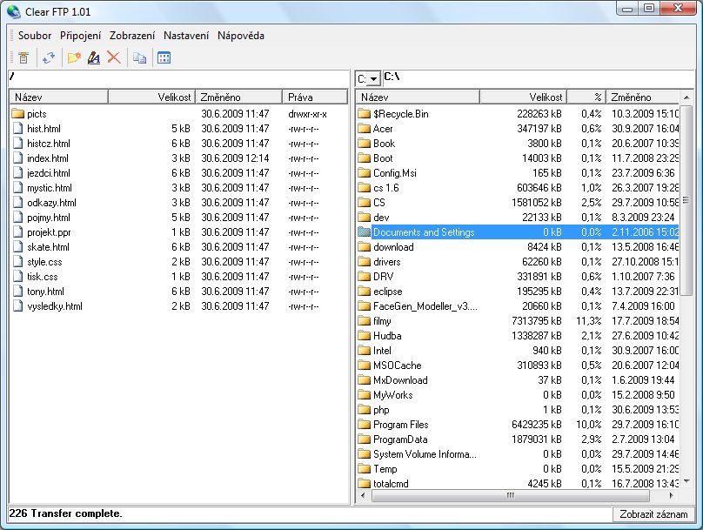Click the rename pencil toolbar icon
The width and height of the screenshot is (703, 530).
94,57
